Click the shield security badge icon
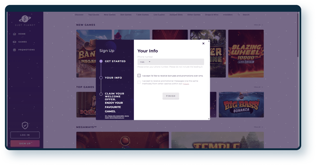Viewport: 316px width, 165px height. coord(25,125)
